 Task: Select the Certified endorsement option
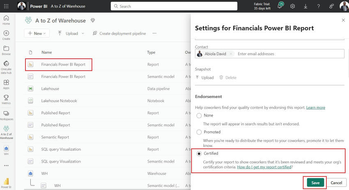click(199, 153)
